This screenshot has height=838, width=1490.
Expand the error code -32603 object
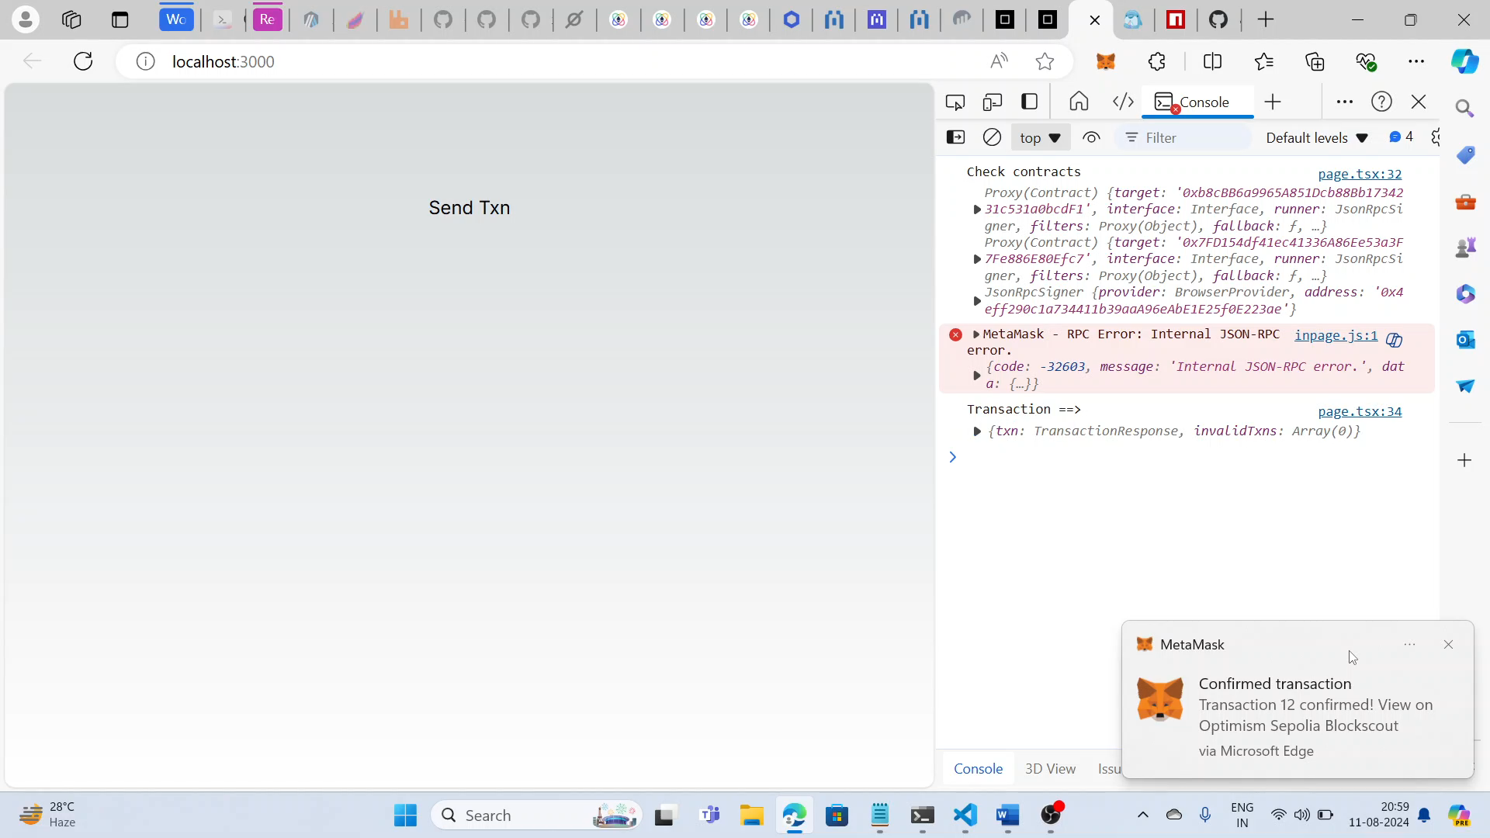(977, 376)
